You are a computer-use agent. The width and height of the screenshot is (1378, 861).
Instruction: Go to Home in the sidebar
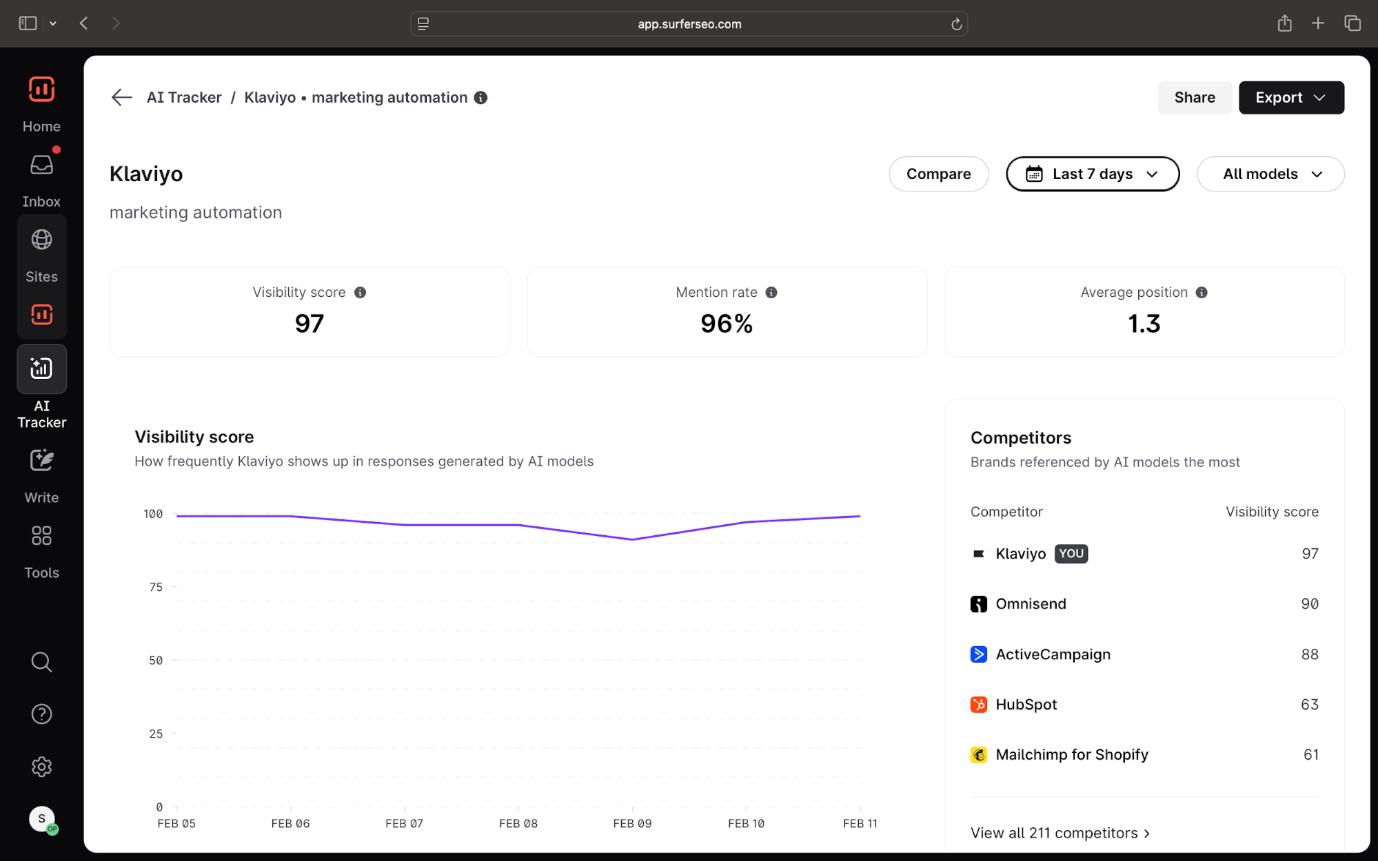(x=41, y=90)
